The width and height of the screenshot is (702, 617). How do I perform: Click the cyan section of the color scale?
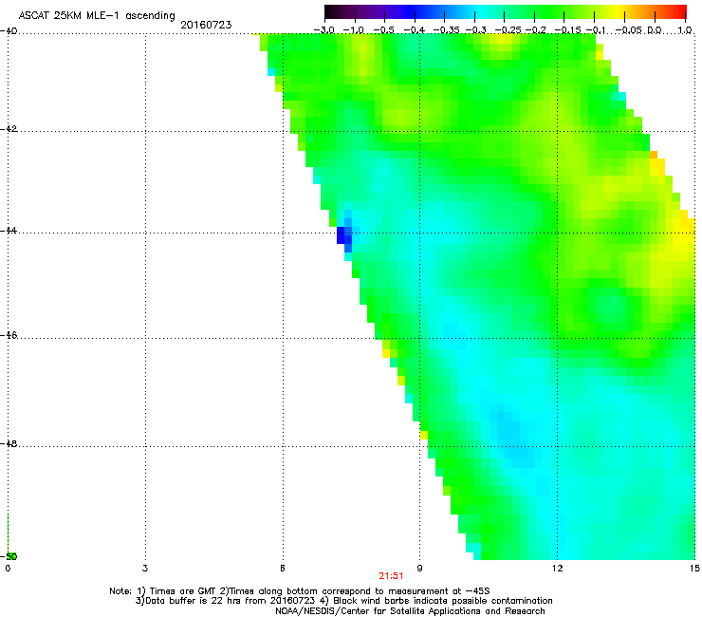pos(477,11)
